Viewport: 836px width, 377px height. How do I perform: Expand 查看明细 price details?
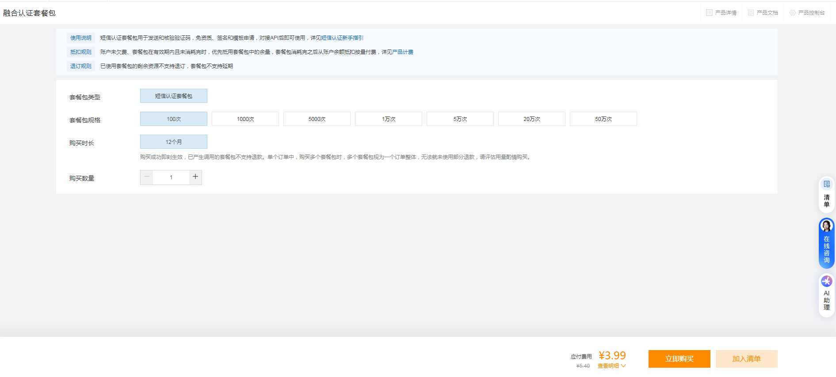coord(611,366)
